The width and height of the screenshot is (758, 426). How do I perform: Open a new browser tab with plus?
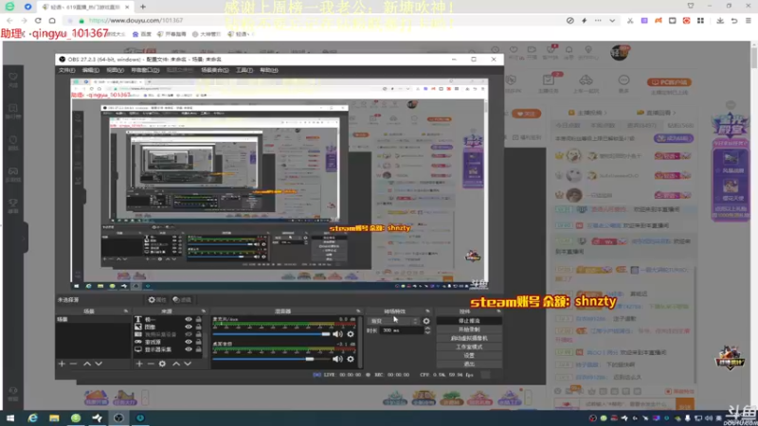tap(143, 7)
